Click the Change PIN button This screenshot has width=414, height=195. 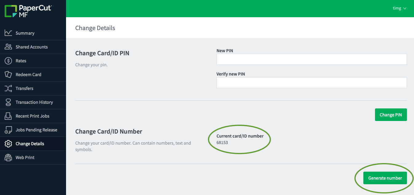[x=391, y=115]
